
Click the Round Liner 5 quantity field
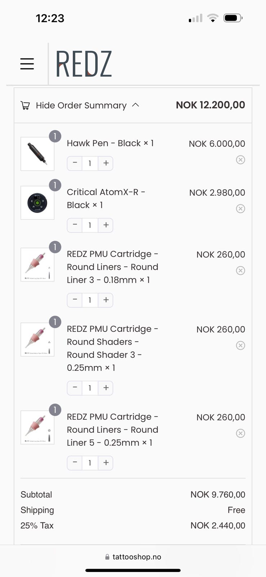90,463
